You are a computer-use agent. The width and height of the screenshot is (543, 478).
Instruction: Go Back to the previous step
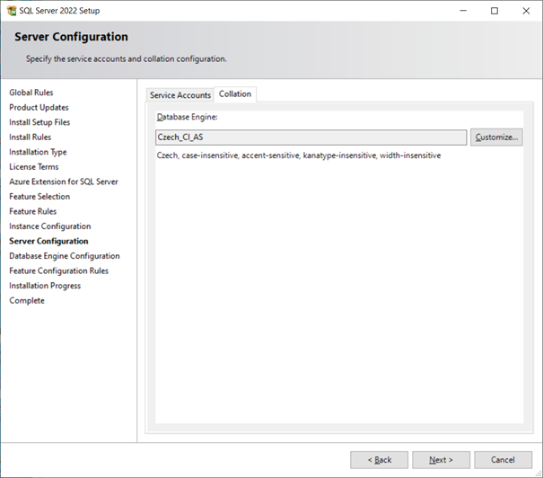click(379, 460)
